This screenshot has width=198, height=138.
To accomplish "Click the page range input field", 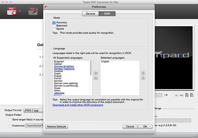I will point(173,121).
